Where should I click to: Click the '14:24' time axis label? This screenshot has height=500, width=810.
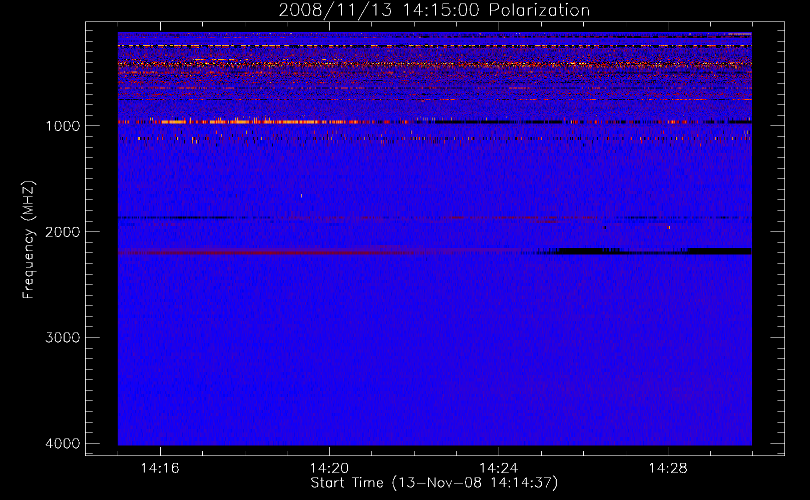pyautogui.click(x=498, y=468)
